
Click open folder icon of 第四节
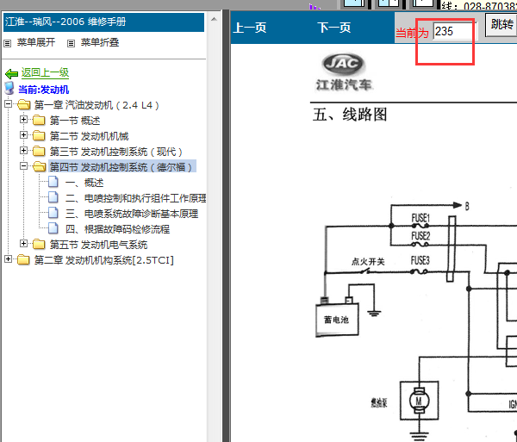(x=40, y=167)
